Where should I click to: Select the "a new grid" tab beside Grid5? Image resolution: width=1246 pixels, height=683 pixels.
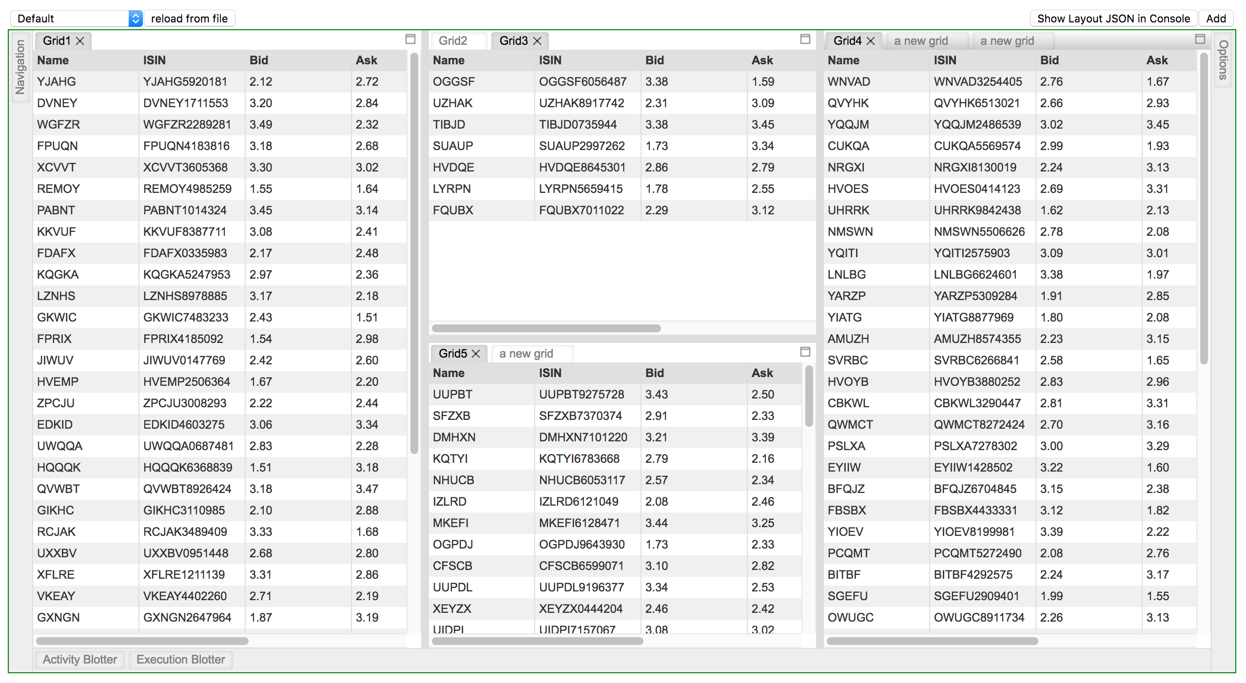[526, 354]
